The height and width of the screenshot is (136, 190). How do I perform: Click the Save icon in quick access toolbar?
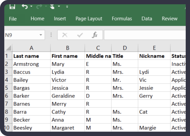[12, 6]
